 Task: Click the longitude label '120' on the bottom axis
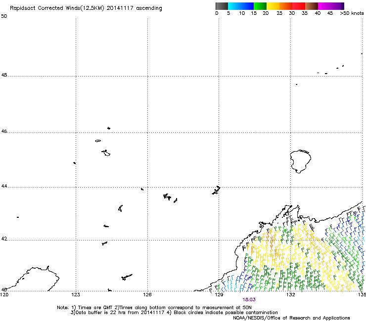[x=4, y=295]
